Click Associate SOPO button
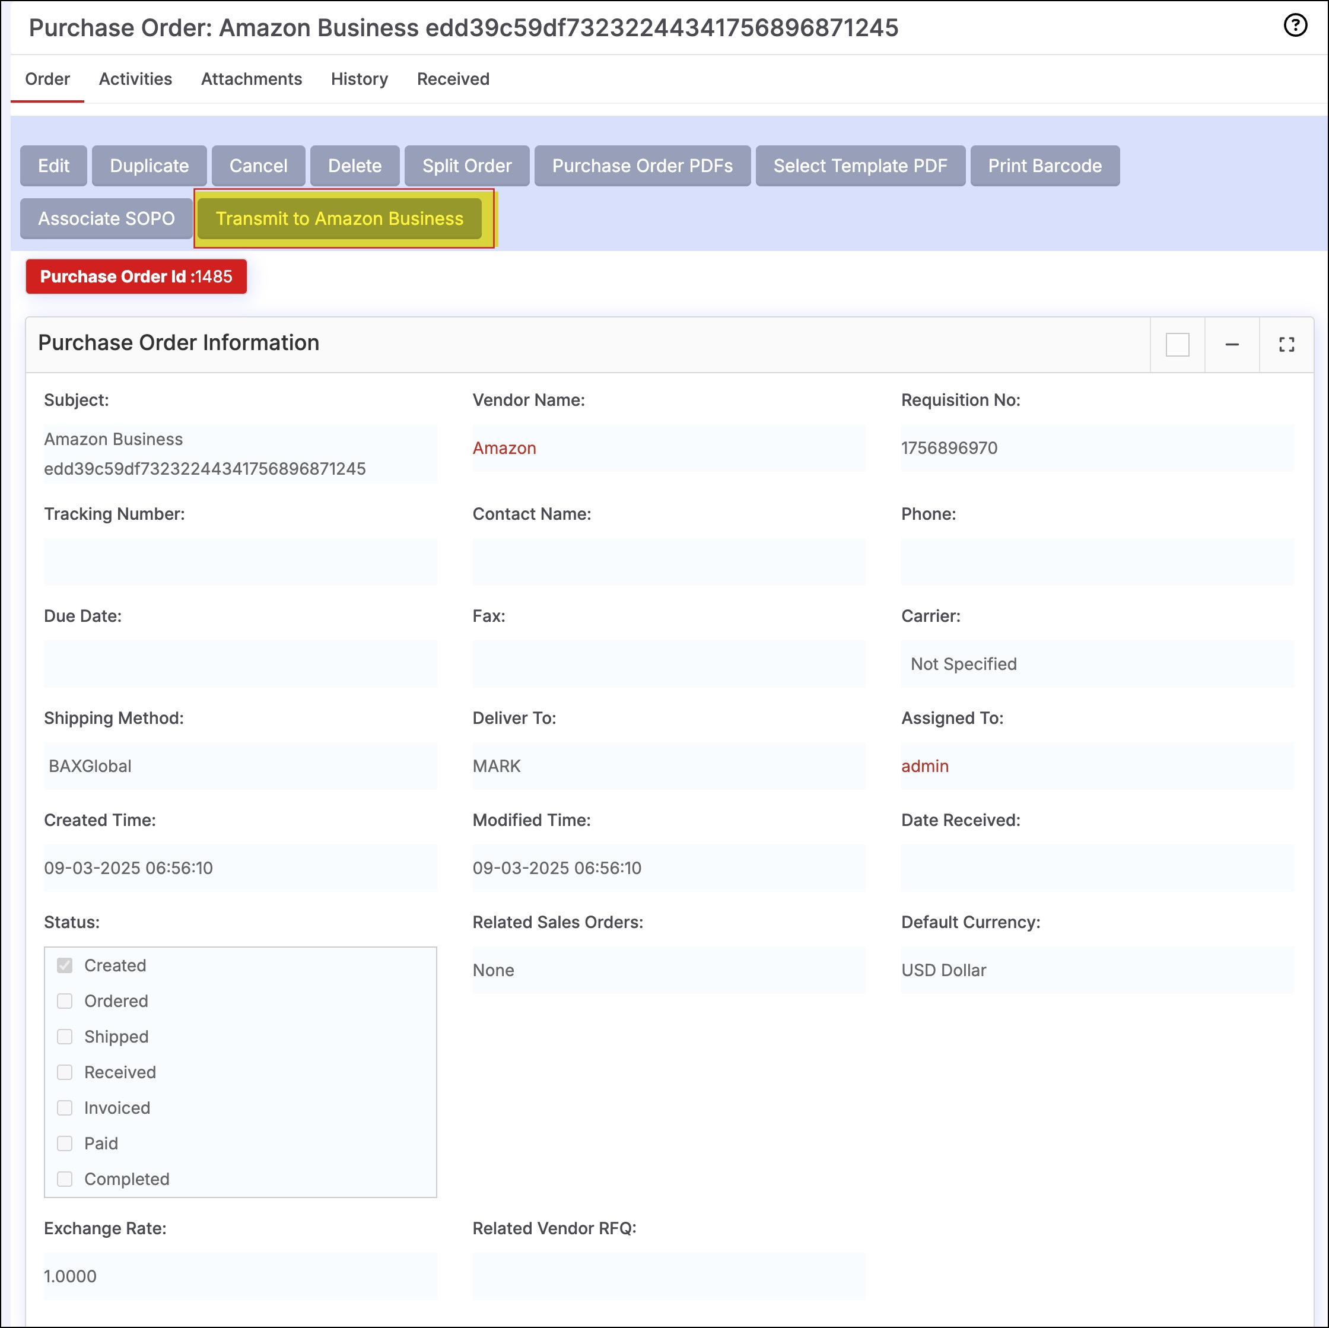The width and height of the screenshot is (1329, 1328). [106, 219]
